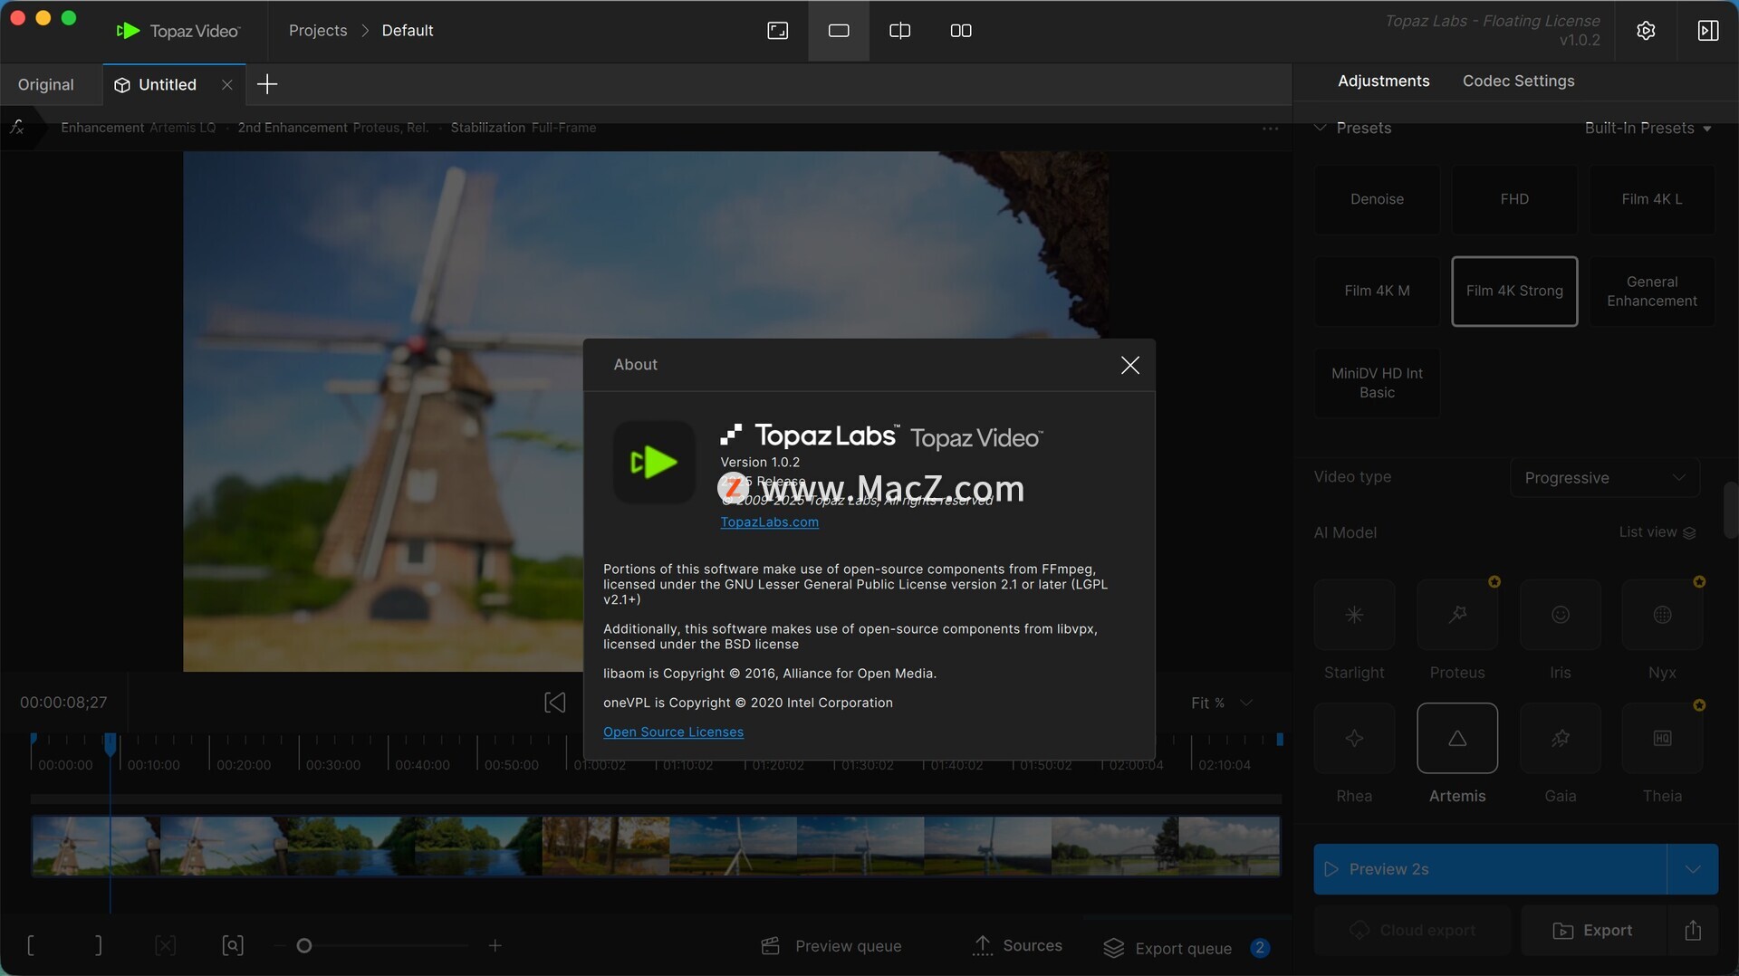Expand the Preview 2s options arrow
This screenshot has width=1739, height=976.
coord(1692,869)
